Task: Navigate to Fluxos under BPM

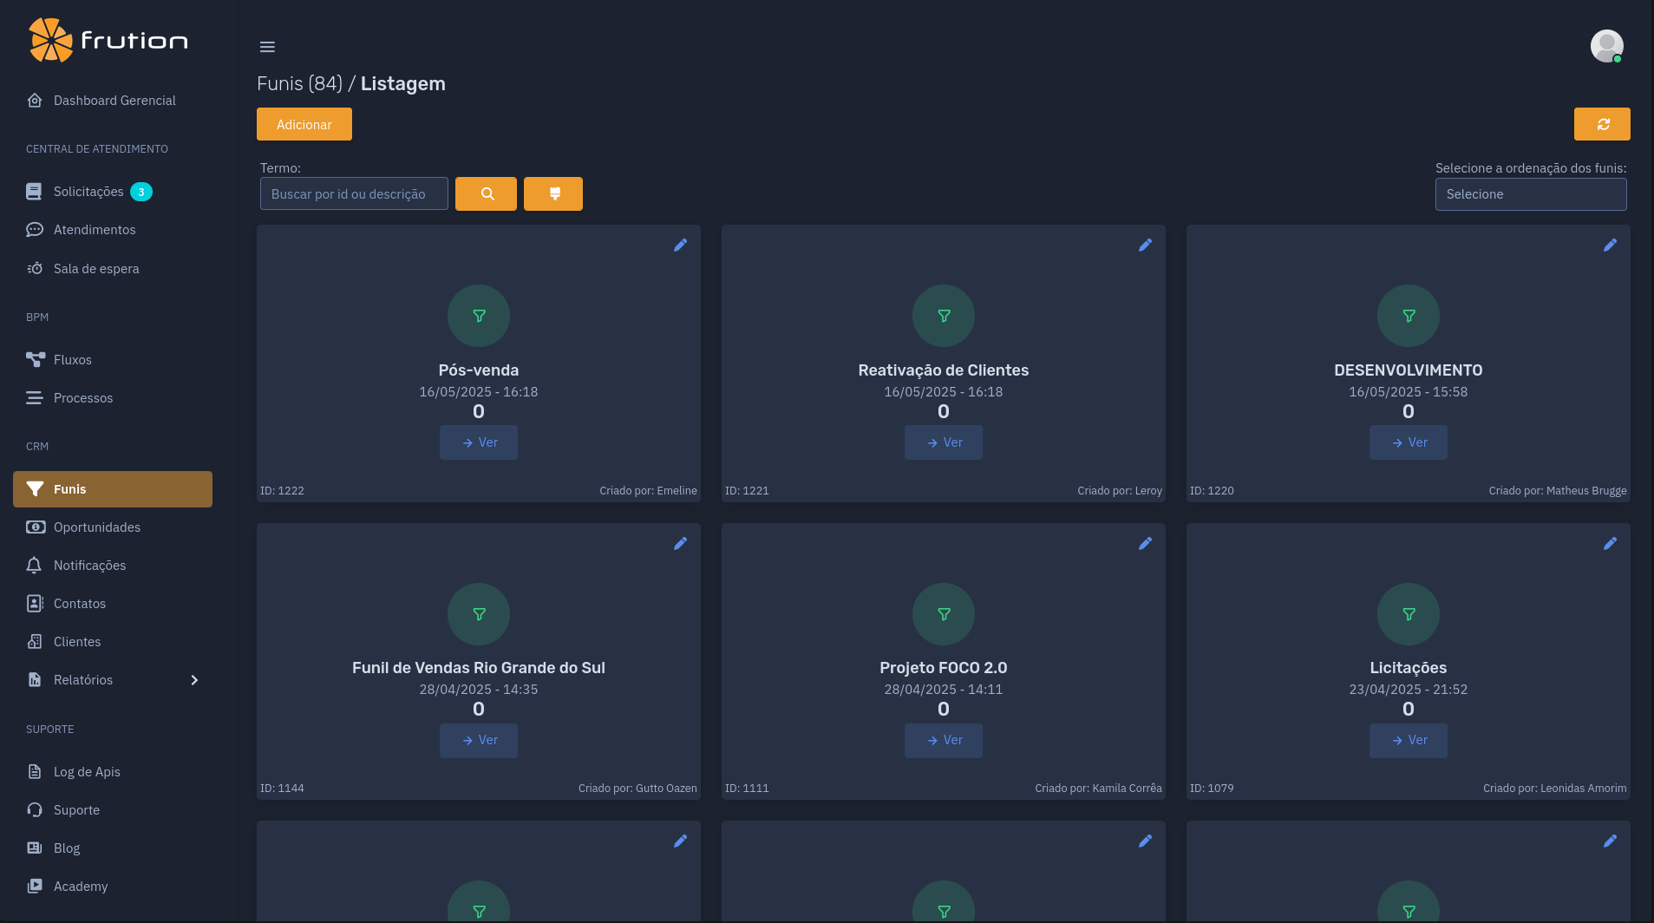Action: tap(72, 360)
